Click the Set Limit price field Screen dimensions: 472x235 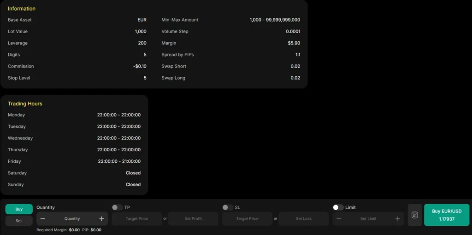click(x=368, y=219)
